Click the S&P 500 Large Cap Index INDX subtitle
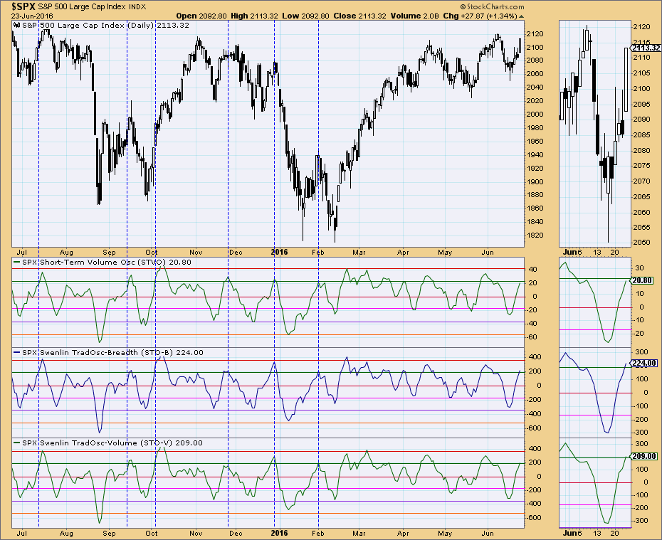Image resolution: width=662 pixels, height=540 pixels. [x=93, y=6]
